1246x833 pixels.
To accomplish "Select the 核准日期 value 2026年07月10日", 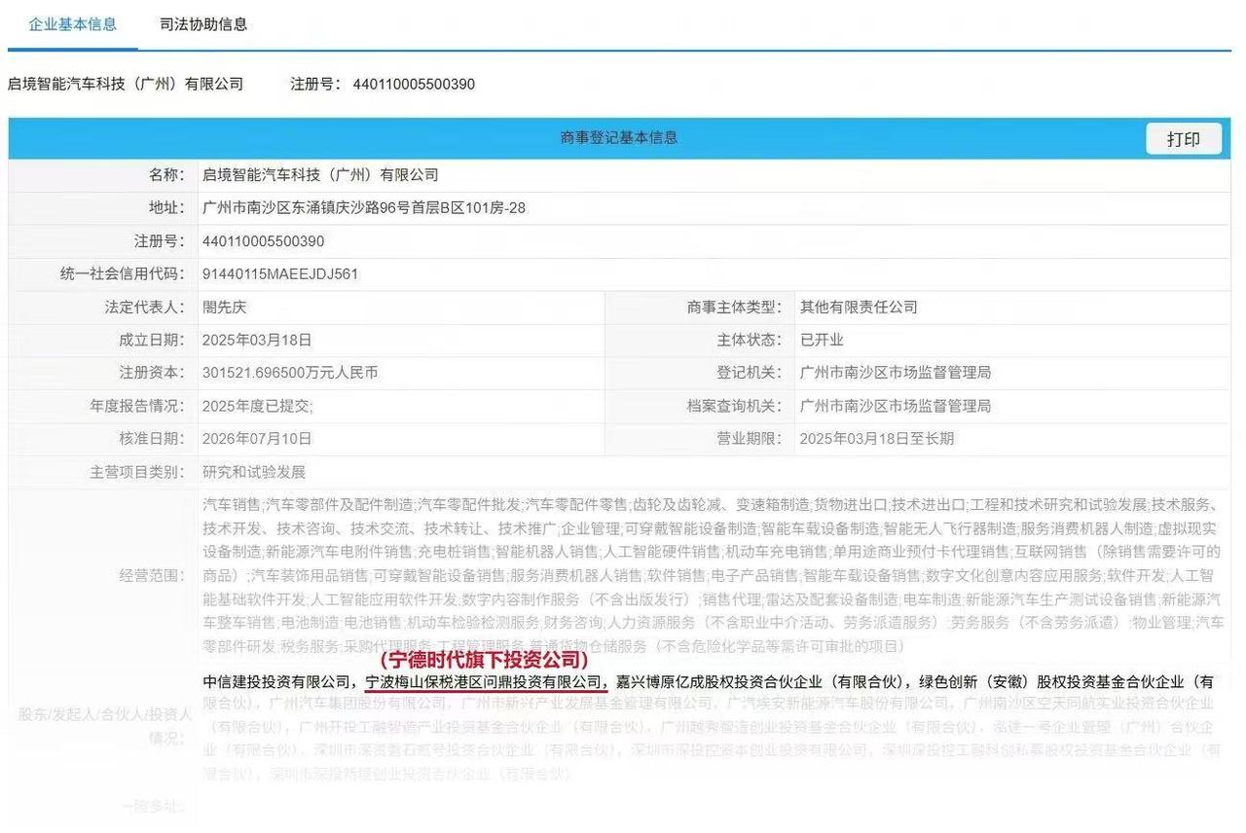I will 257,439.
